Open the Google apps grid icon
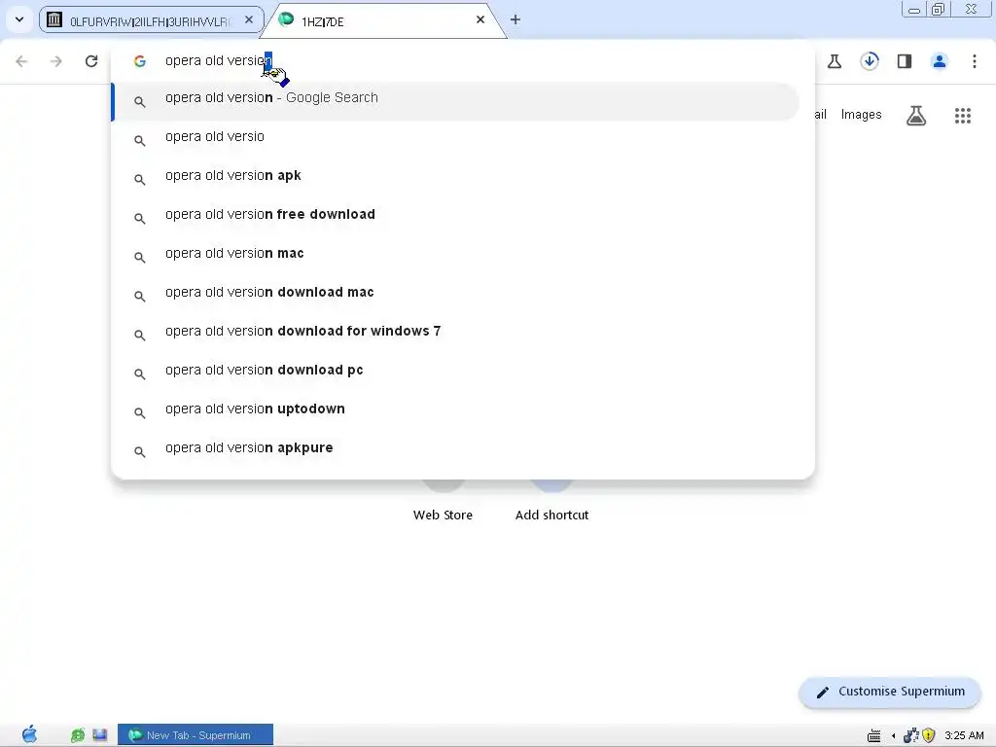The image size is (996, 747). click(x=963, y=116)
